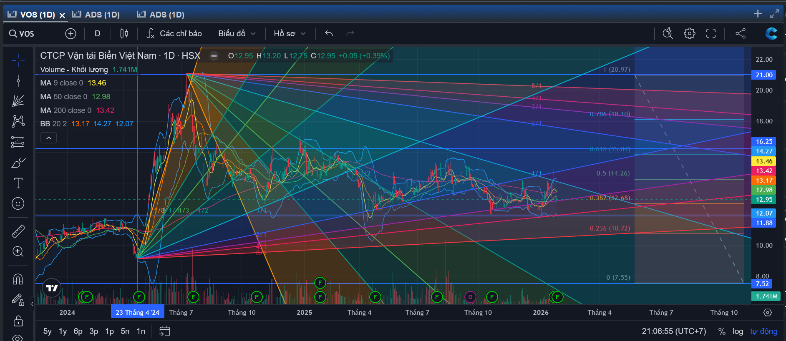
Task: Hide all drawings with eye icon
Action: point(18,337)
